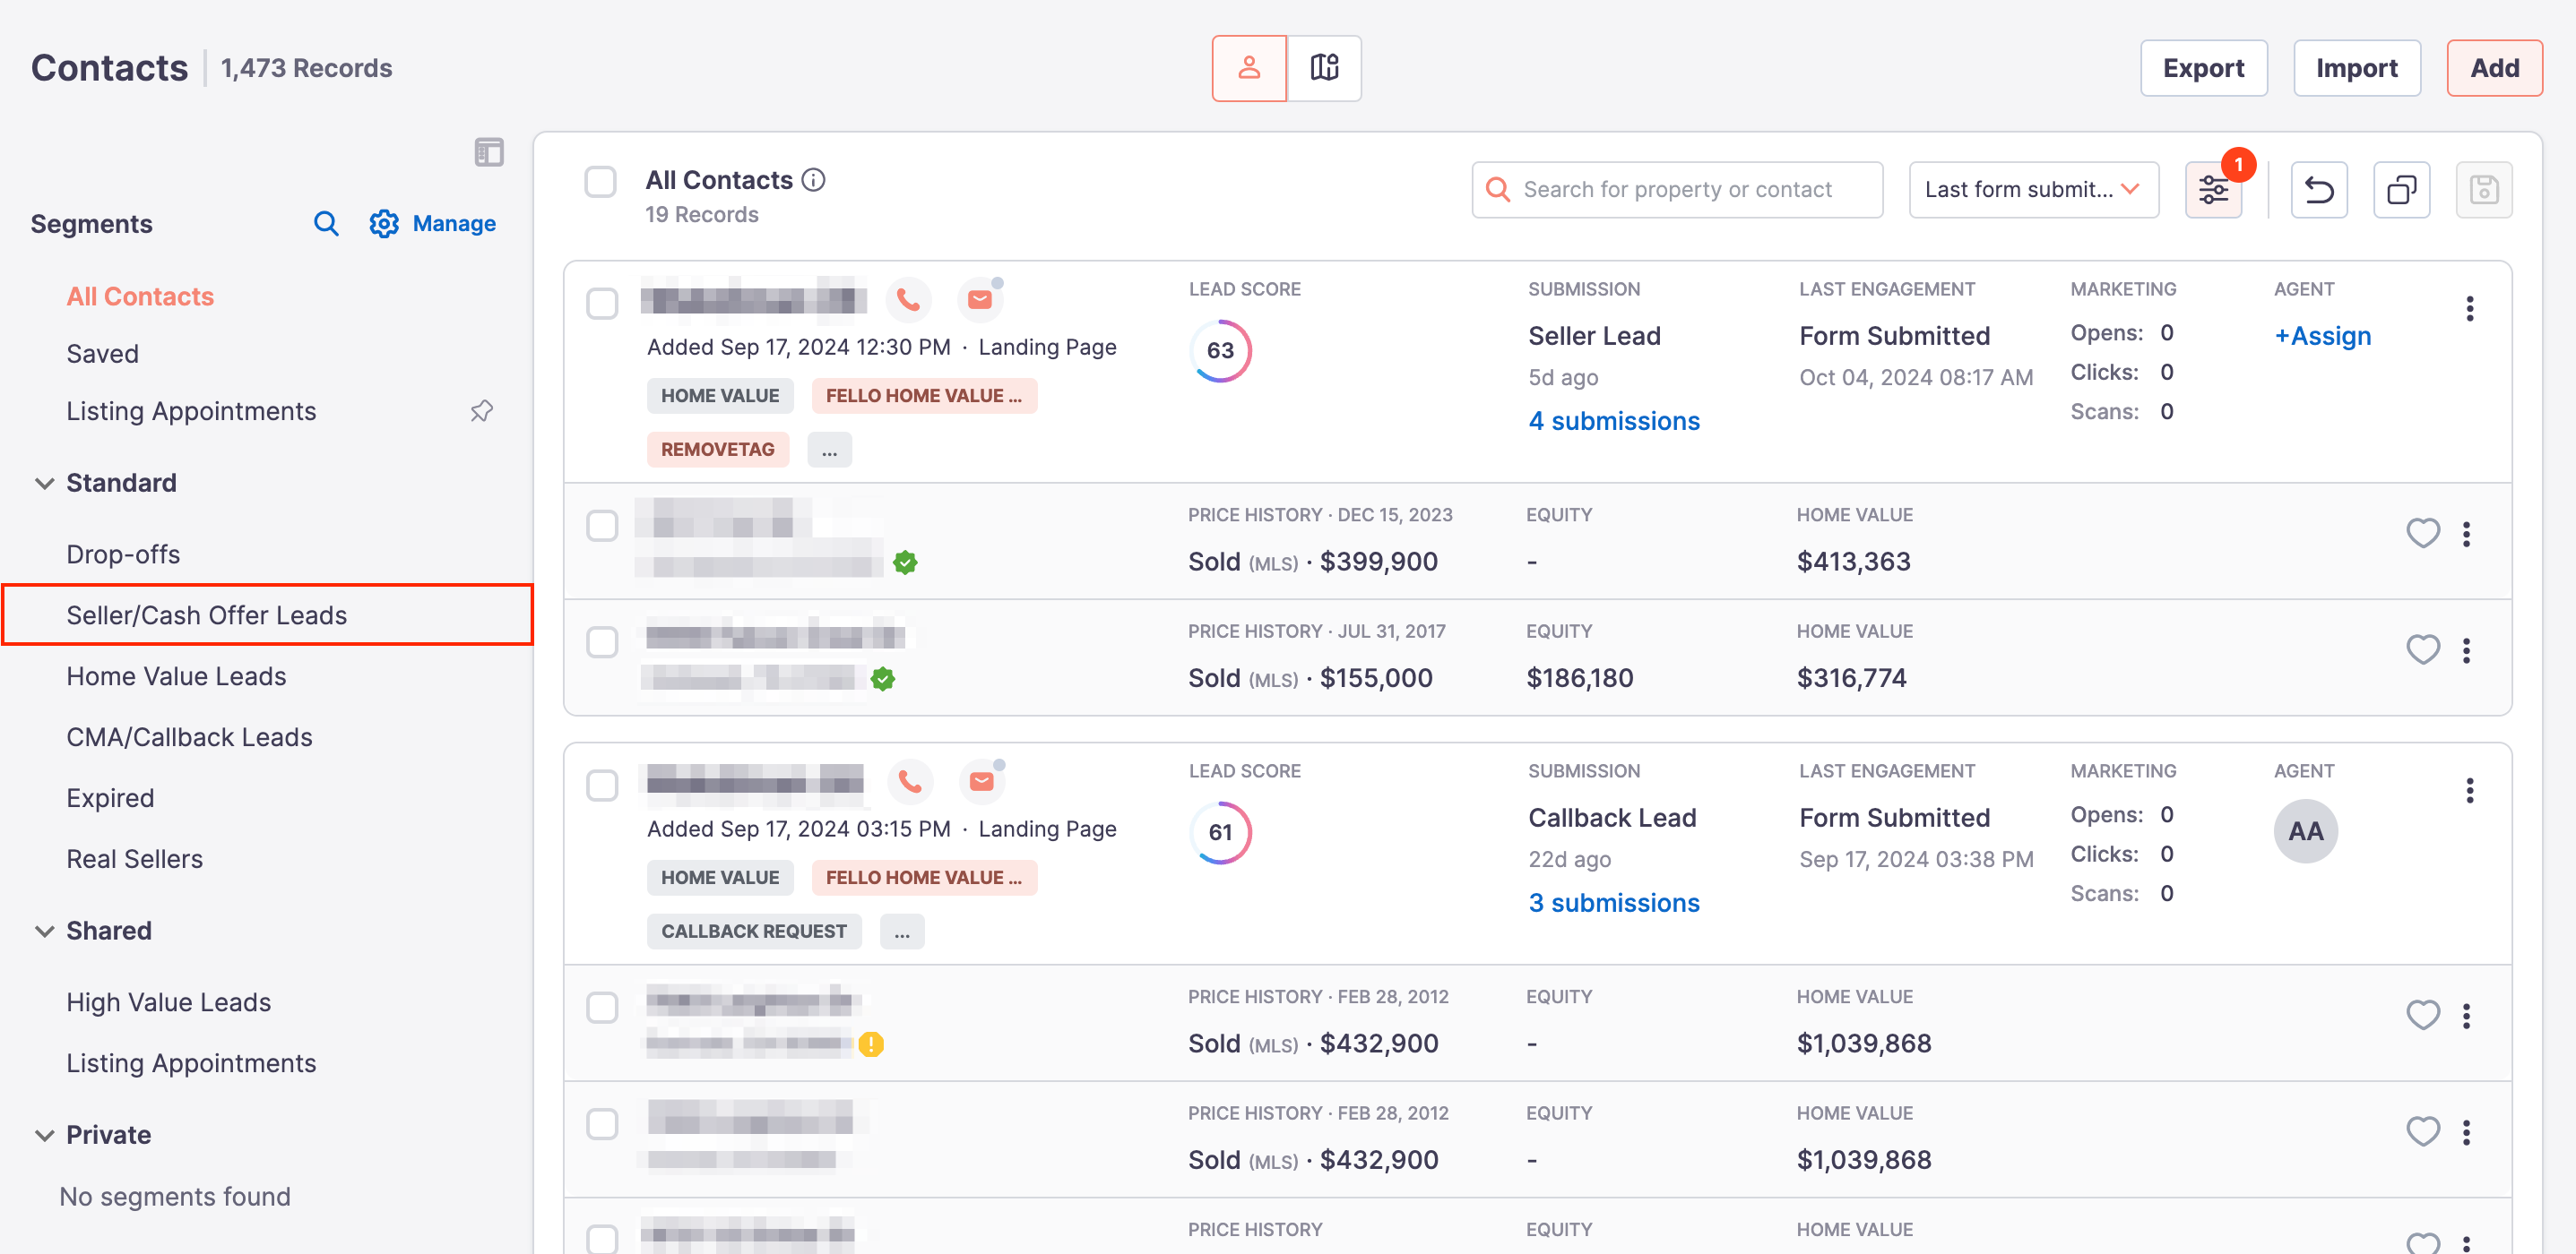This screenshot has width=2576, height=1254.
Task: Click the Add button
Action: [2494, 68]
